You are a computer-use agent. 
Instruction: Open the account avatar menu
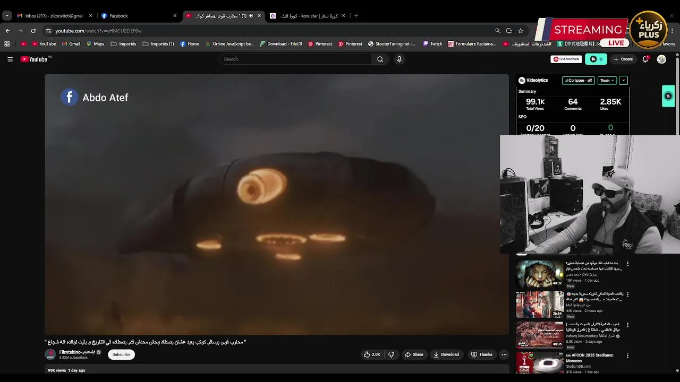point(661,59)
